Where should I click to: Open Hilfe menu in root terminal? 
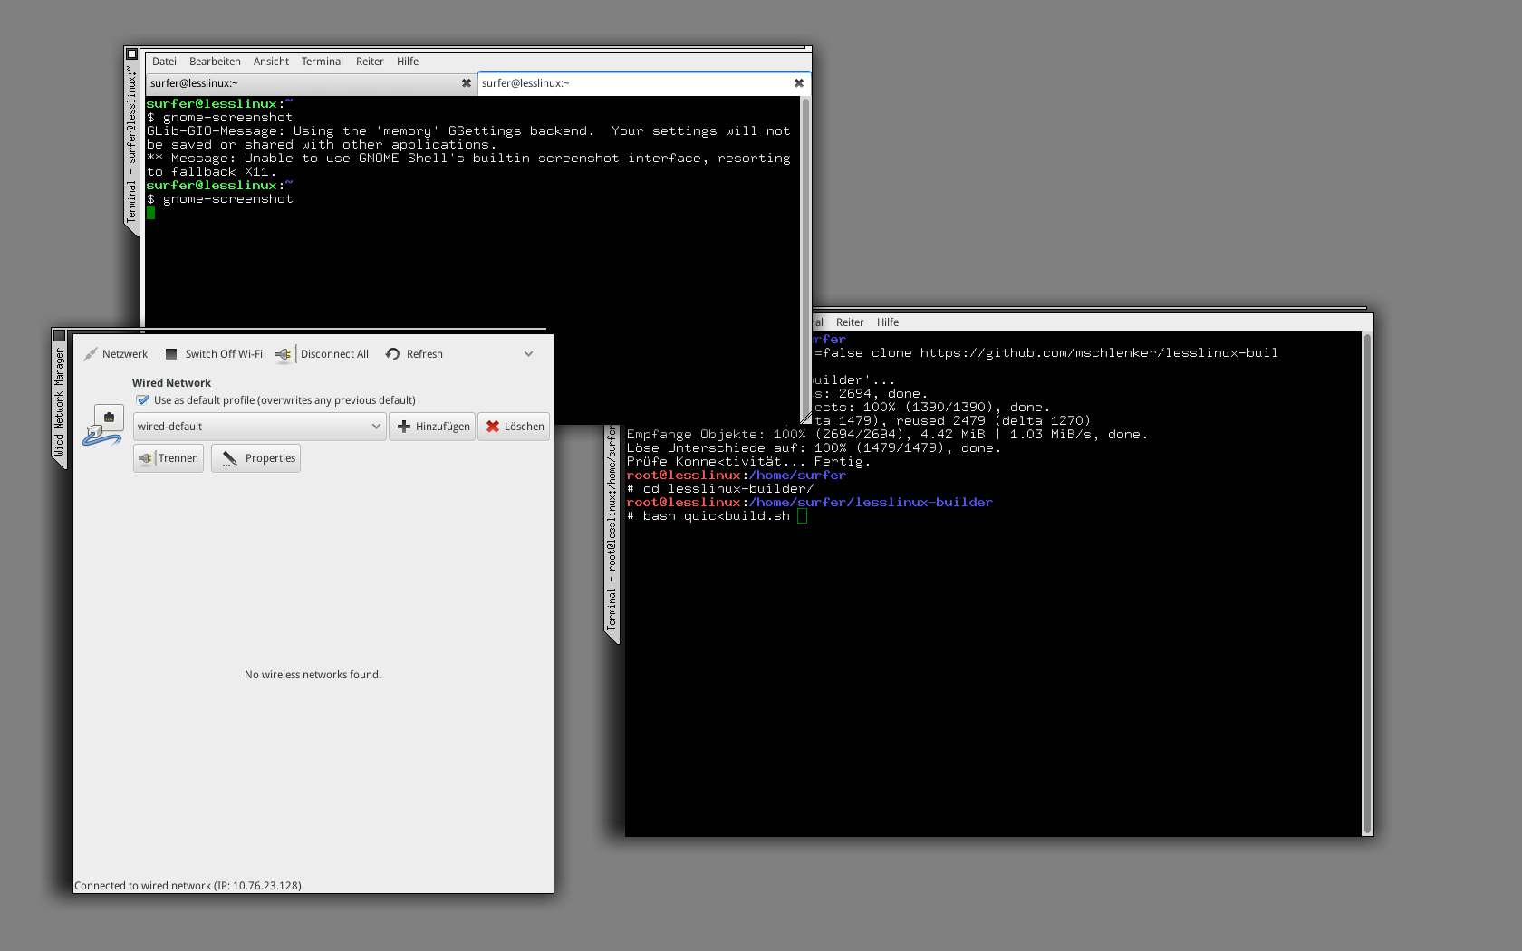coord(888,322)
